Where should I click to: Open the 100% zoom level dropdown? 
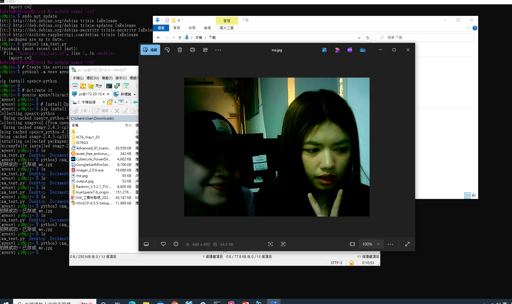tap(371, 244)
